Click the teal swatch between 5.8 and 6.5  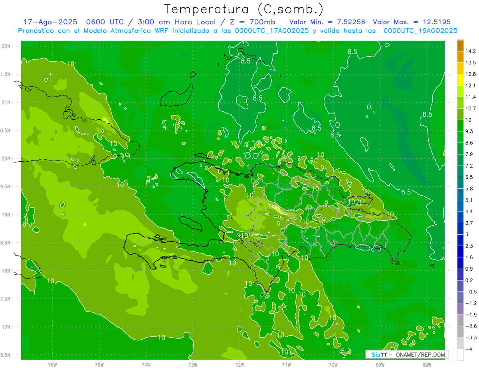click(460, 183)
